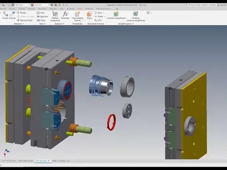Select the Vincola constraint tool

pyautogui.click(x=12, y=15)
